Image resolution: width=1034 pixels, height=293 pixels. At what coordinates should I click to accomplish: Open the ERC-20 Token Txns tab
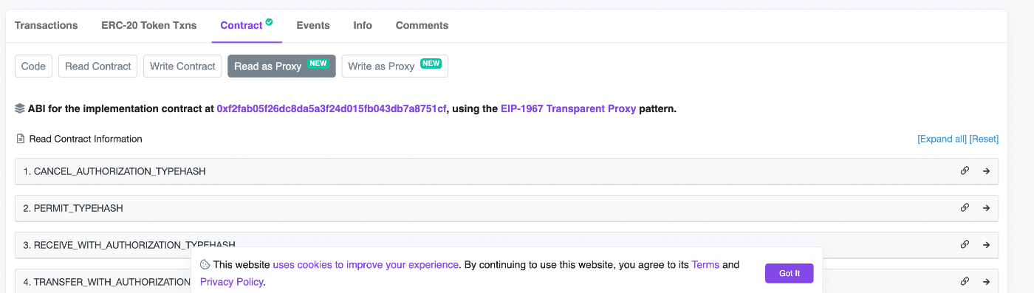pos(149,25)
